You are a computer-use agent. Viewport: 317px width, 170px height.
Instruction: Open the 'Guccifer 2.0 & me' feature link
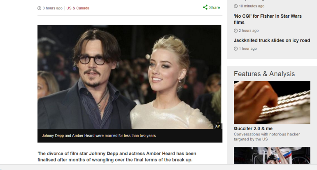click(x=253, y=128)
